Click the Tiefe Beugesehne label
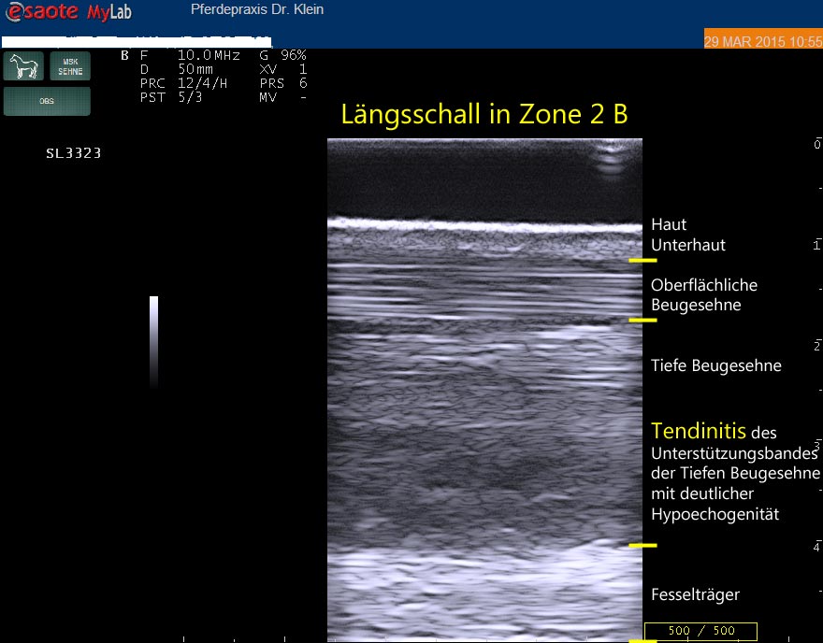Screen dimensions: 823x643 (x=715, y=365)
